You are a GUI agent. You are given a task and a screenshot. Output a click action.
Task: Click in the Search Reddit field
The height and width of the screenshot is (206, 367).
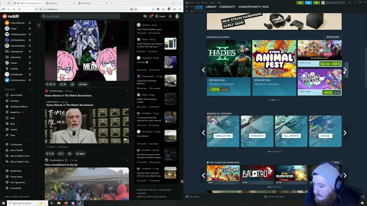(80, 16)
